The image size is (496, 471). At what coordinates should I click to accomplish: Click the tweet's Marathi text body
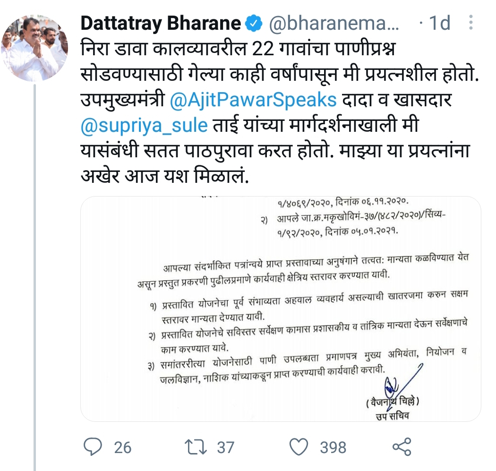click(280, 112)
